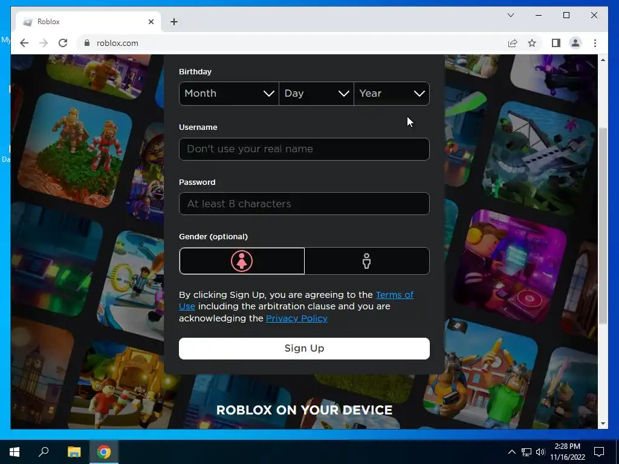Viewport: 619px width, 464px height.
Task: Select the male gender option
Action: click(367, 261)
